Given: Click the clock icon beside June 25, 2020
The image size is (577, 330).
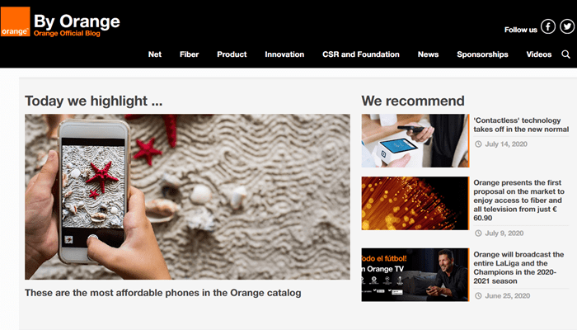Looking at the screenshot, I should pos(478,295).
